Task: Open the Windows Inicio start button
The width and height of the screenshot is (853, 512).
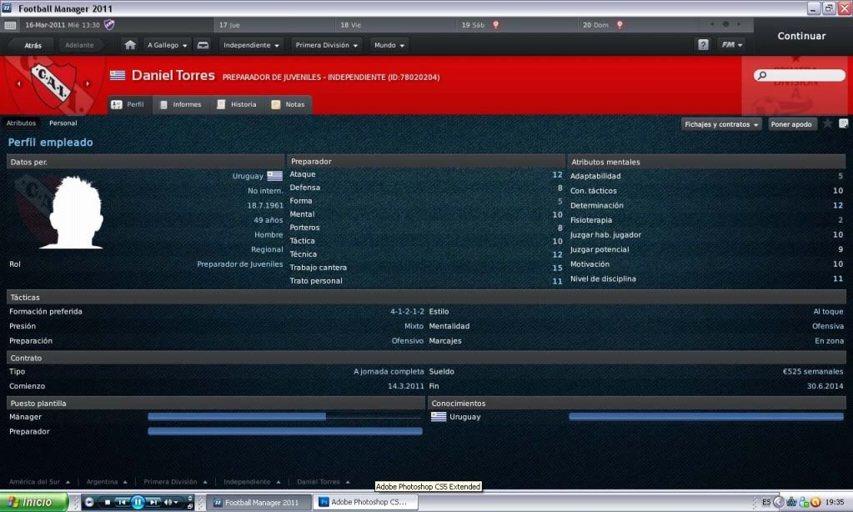Action: [x=33, y=502]
